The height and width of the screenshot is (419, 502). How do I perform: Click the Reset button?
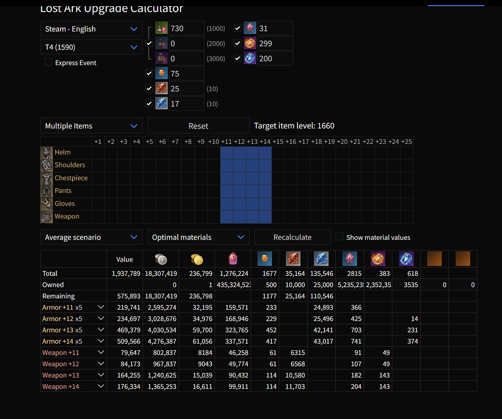198,126
